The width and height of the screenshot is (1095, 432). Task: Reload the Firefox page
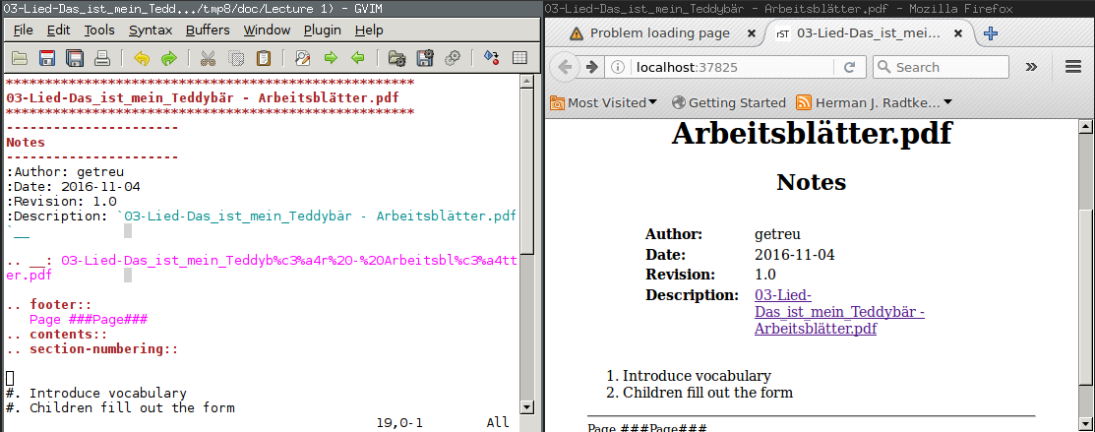point(848,67)
